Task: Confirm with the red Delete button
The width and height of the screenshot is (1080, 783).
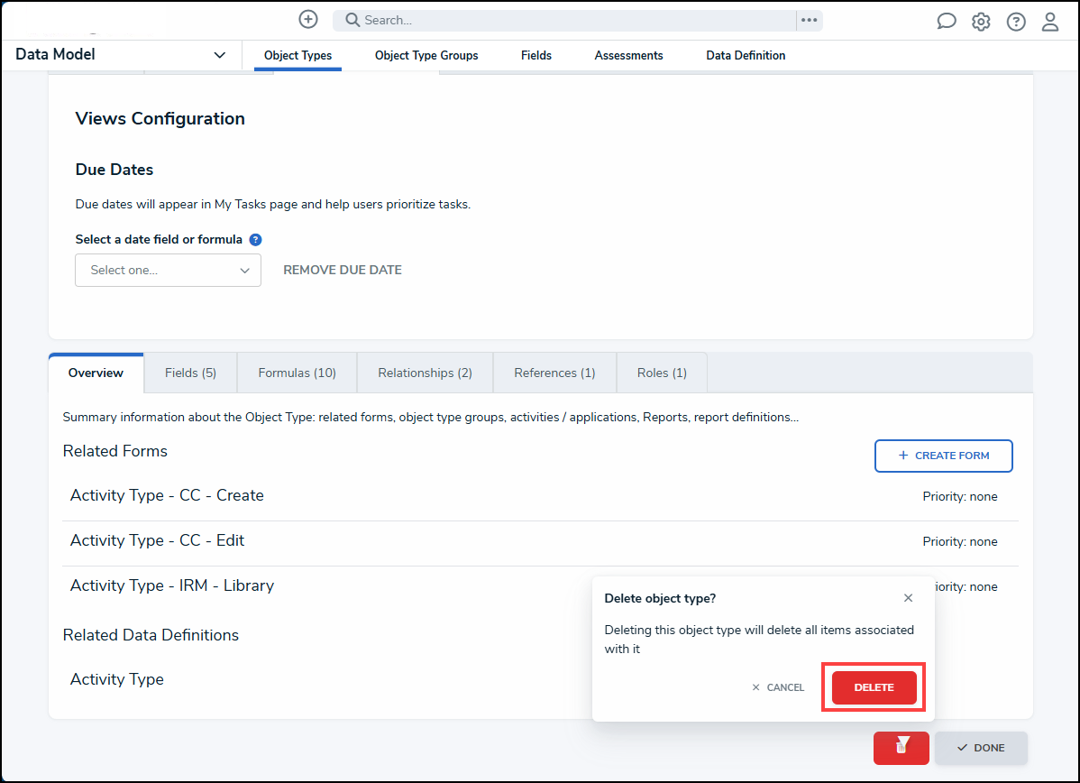Action: tap(874, 688)
